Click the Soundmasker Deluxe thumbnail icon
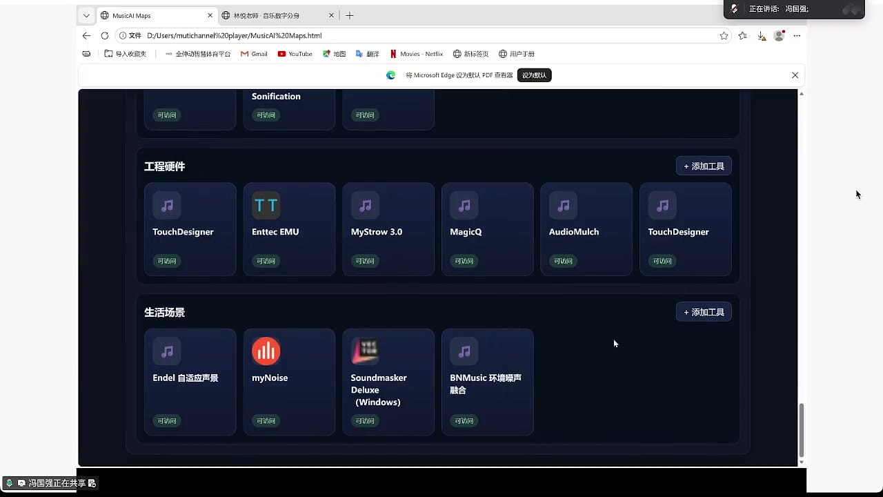 pos(365,351)
